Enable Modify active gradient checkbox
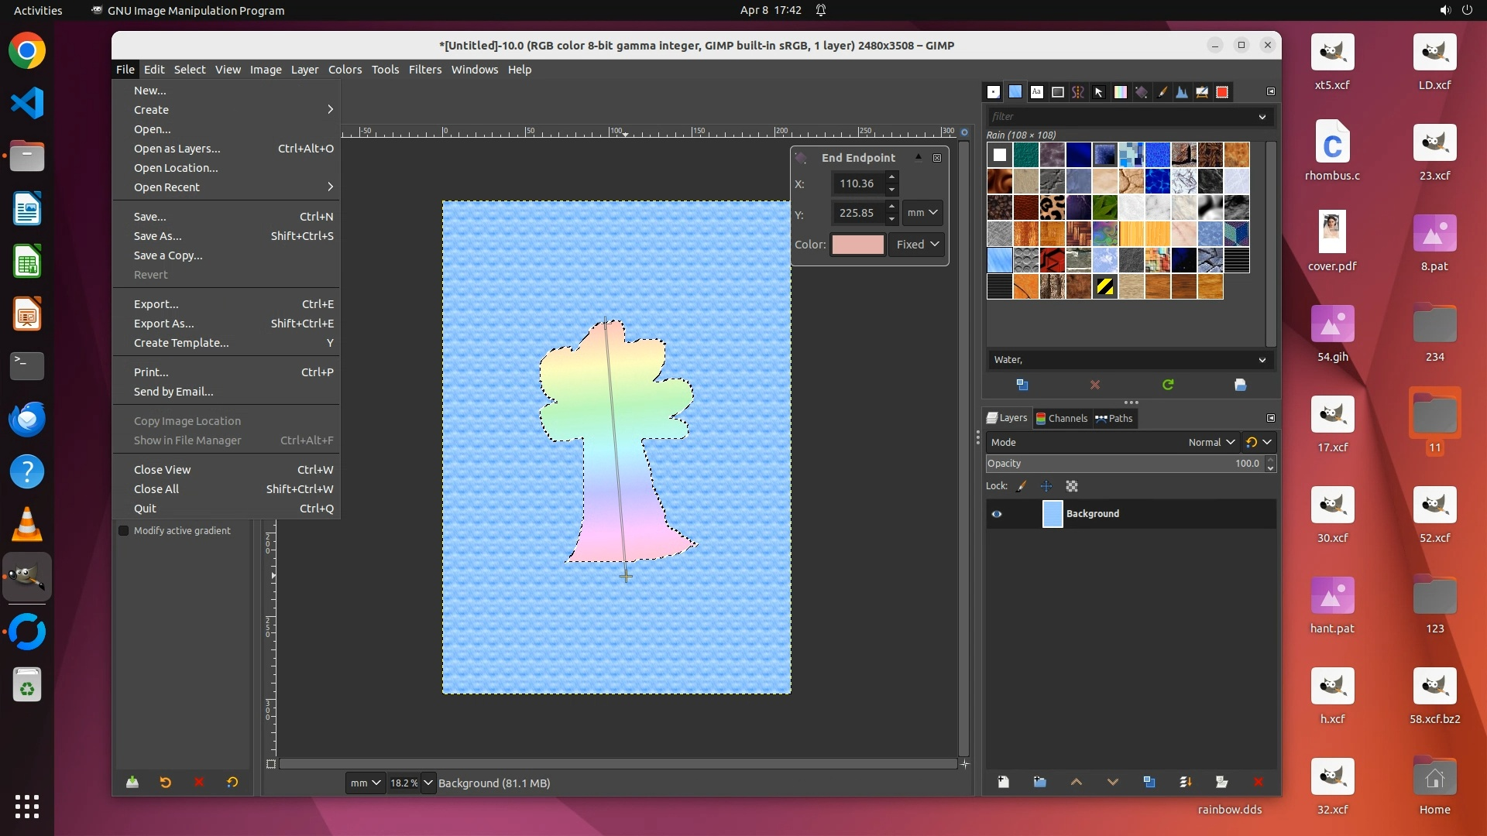The width and height of the screenshot is (1487, 836). click(124, 530)
